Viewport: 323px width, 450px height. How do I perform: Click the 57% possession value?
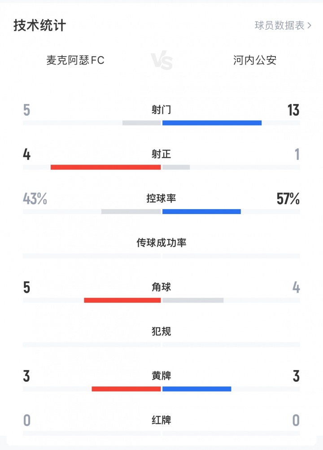point(288,199)
